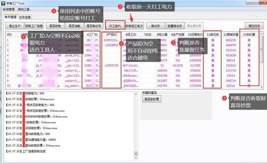Sort by the 12拥有财富 column header
This screenshot has height=163, width=267.
[231, 35]
